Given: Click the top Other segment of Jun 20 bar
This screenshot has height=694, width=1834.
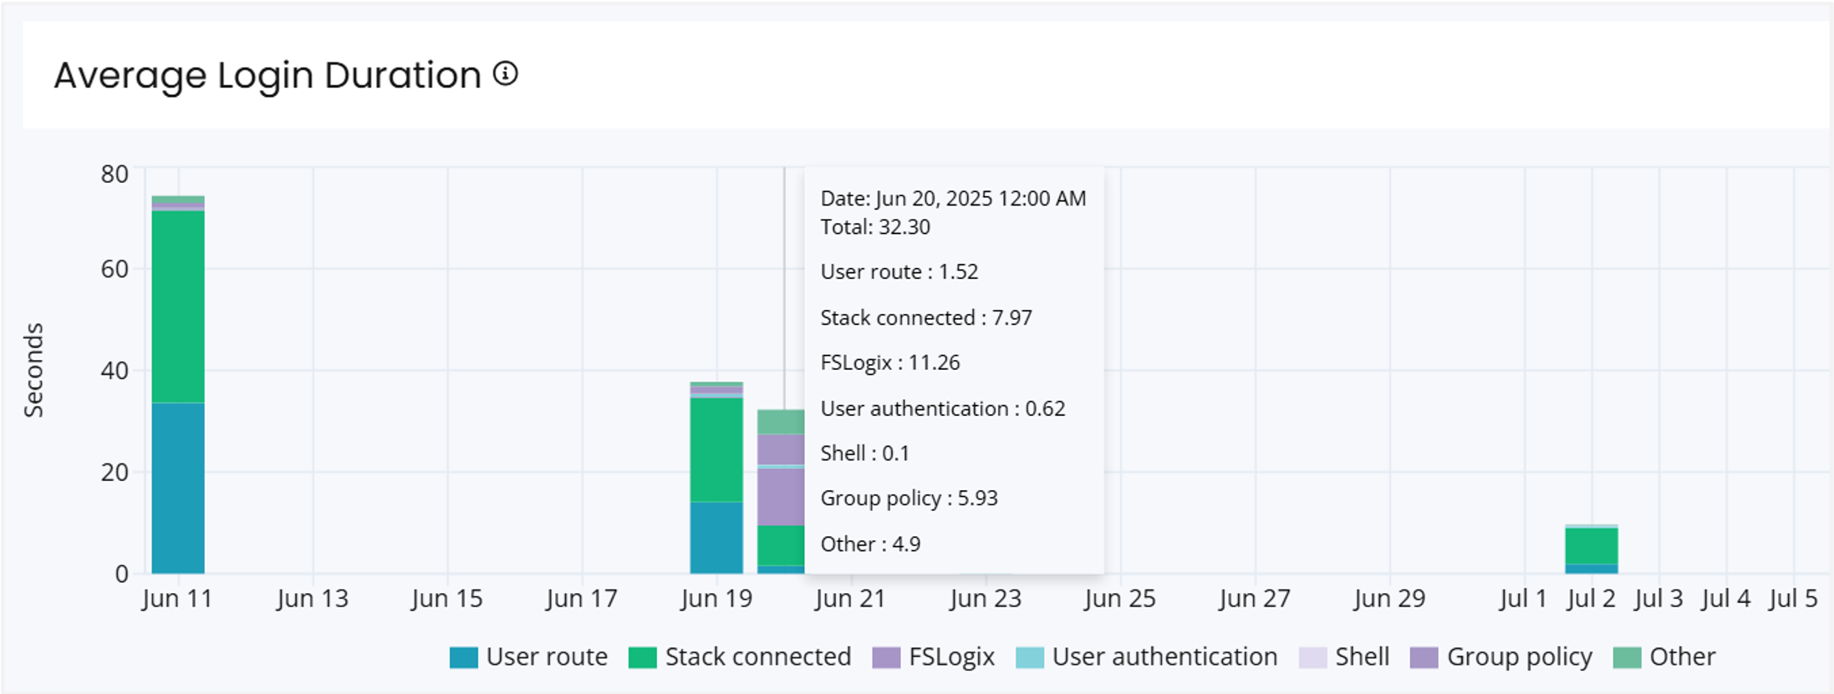Looking at the screenshot, I should click(x=780, y=422).
